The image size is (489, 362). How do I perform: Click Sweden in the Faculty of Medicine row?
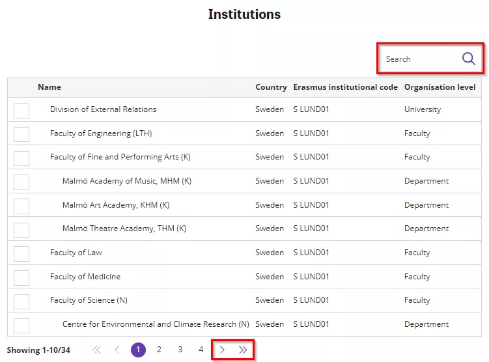pyautogui.click(x=270, y=277)
